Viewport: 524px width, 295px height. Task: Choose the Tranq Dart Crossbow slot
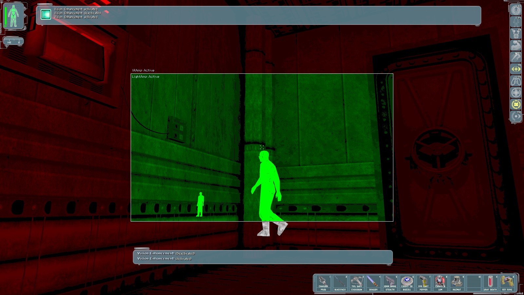click(x=357, y=283)
